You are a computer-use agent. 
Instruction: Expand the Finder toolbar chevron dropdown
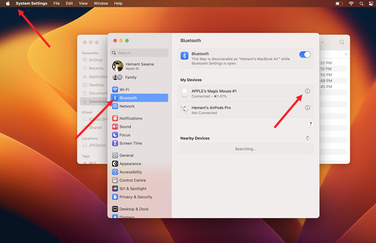pyautogui.click(x=322, y=42)
